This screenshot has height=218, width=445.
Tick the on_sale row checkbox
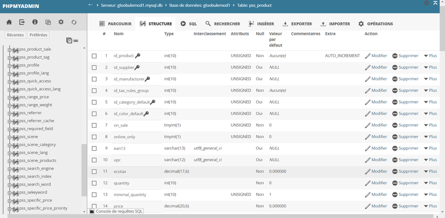click(x=94, y=125)
